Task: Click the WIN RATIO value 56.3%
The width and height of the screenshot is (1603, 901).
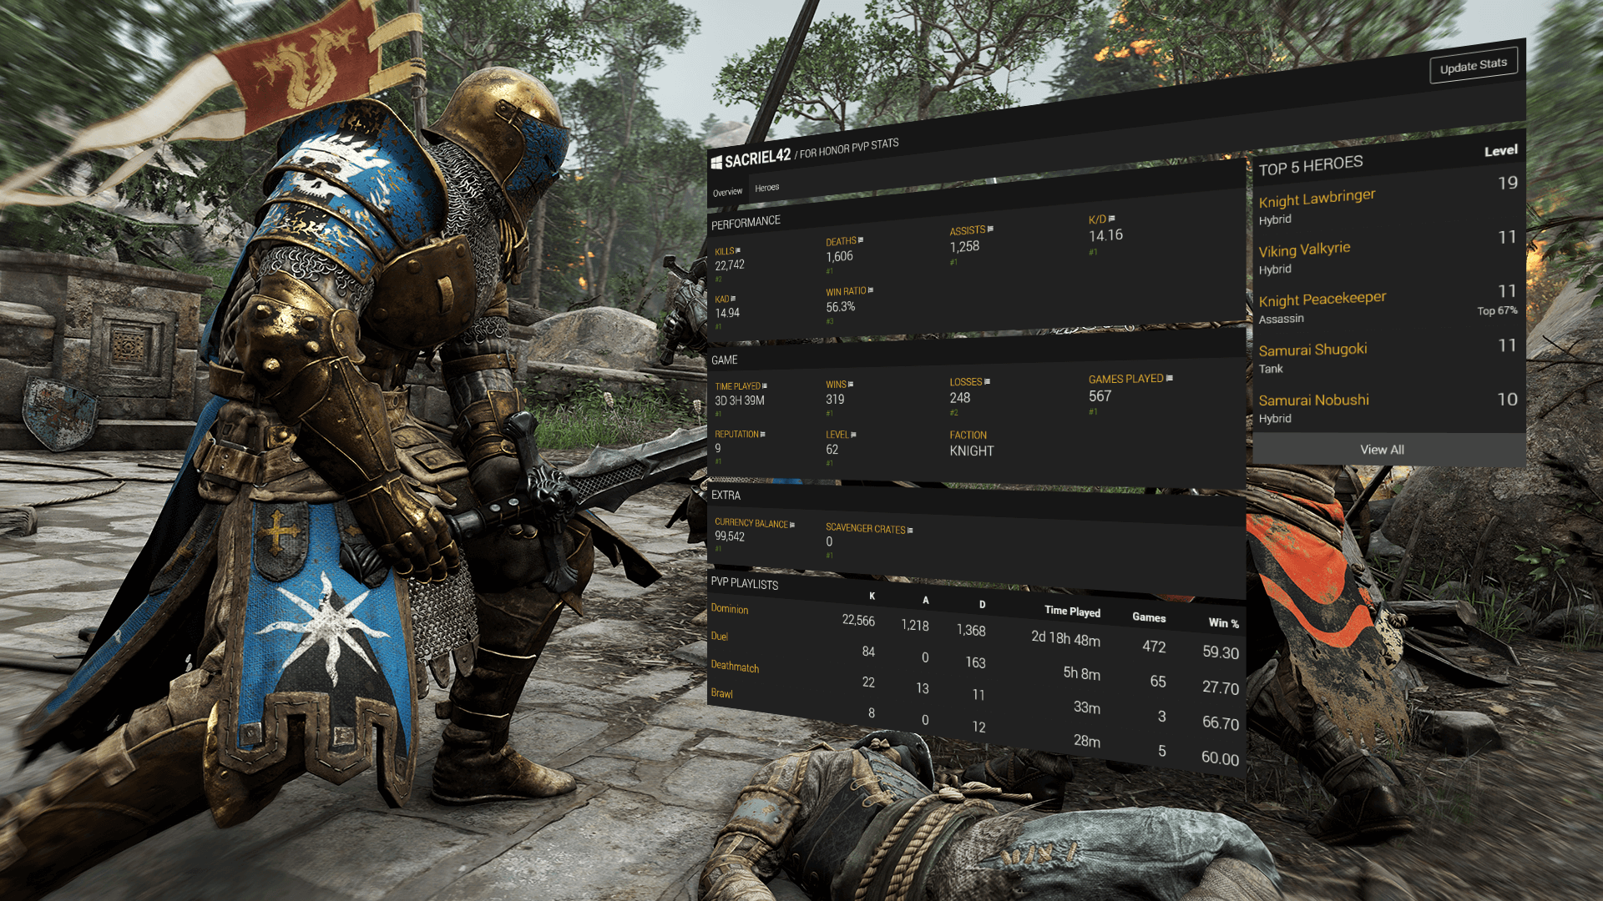Action: 840,307
